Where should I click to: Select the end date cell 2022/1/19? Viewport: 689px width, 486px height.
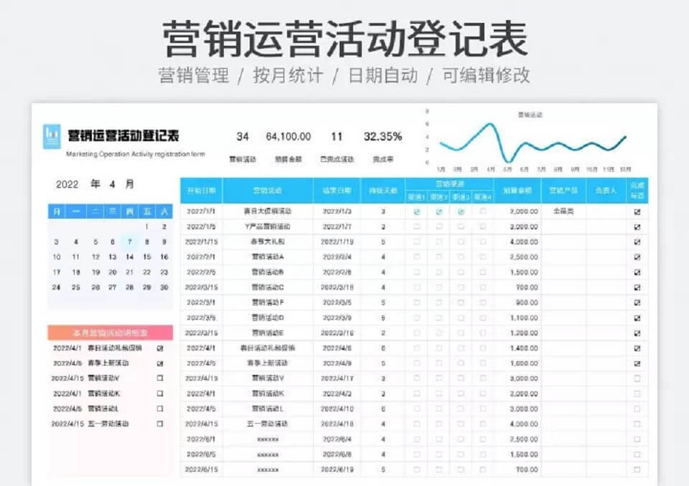337,242
